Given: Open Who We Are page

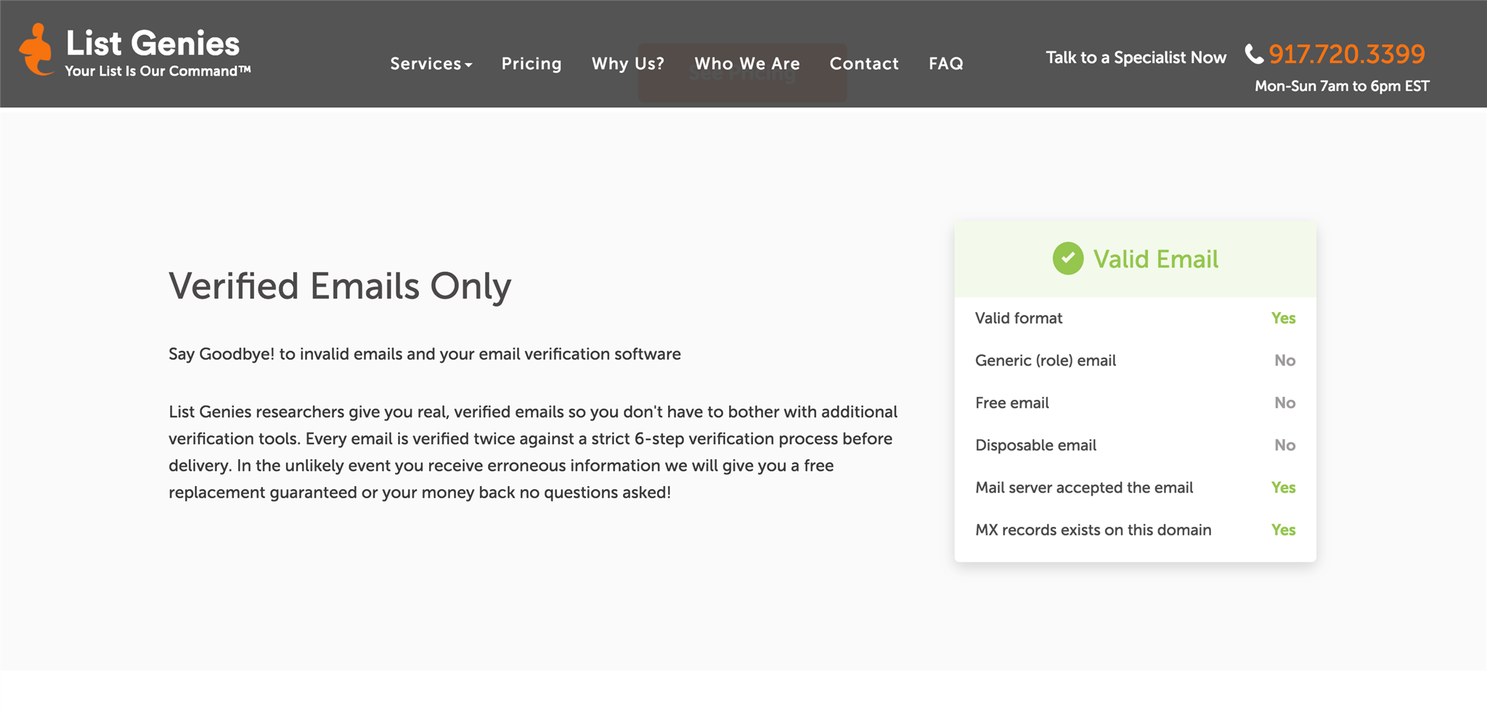Looking at the screenshot, I should point(747,64).
